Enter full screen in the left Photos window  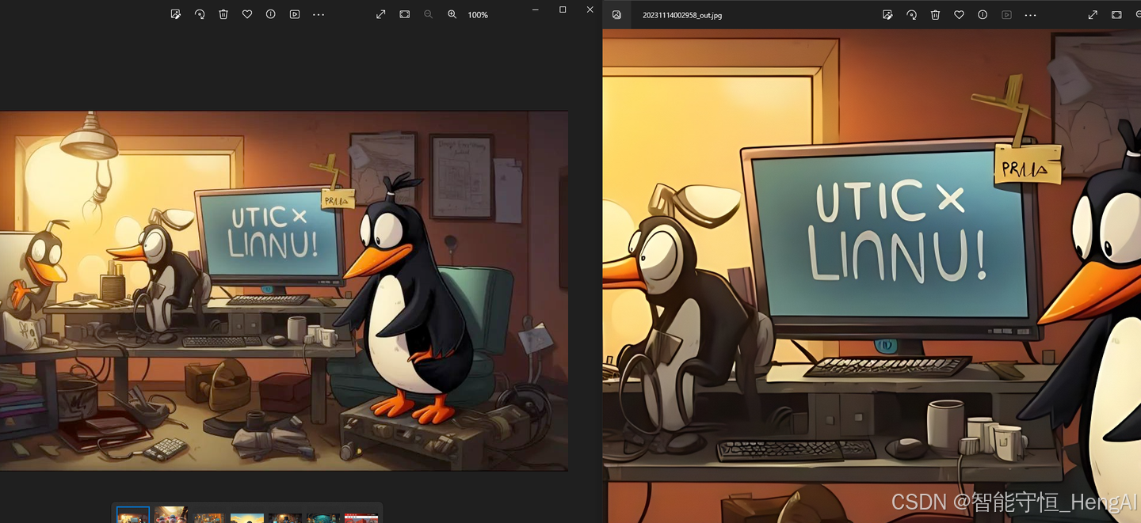click(x=381, y=14)
